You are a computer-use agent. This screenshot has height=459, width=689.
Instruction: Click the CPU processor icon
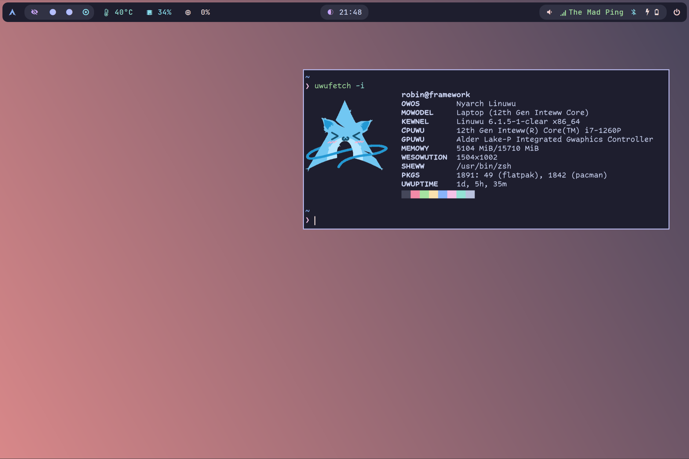coord(188,13)
